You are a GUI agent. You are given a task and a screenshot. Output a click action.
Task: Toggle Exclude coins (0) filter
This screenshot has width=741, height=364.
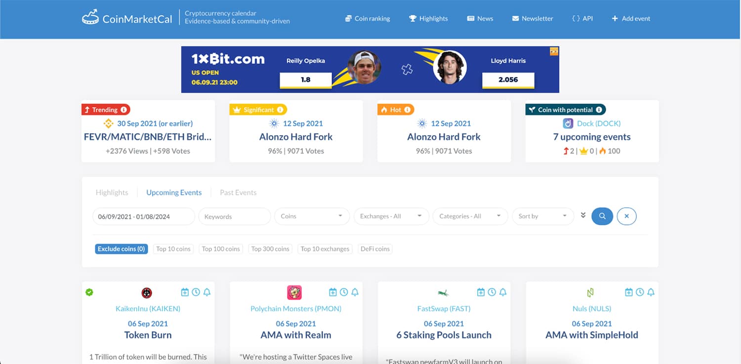pyautogui.click(x=122, y=249)
